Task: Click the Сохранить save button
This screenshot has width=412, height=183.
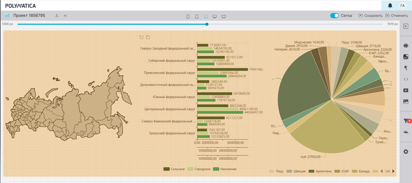Action: tap(370, 16)
